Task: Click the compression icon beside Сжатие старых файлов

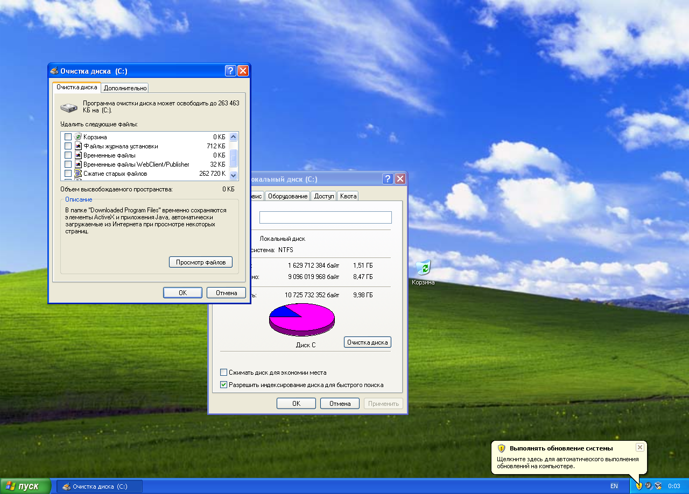Action: (x=78, y=174)
